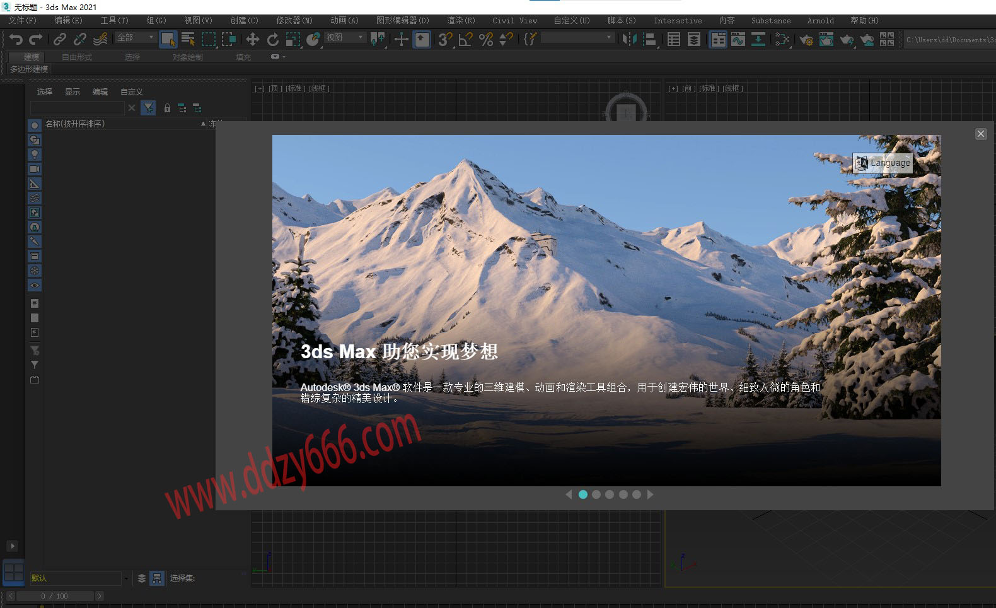Click the Align tool
Viewport: 996px width, 608px height.
[x=650, y=39]
